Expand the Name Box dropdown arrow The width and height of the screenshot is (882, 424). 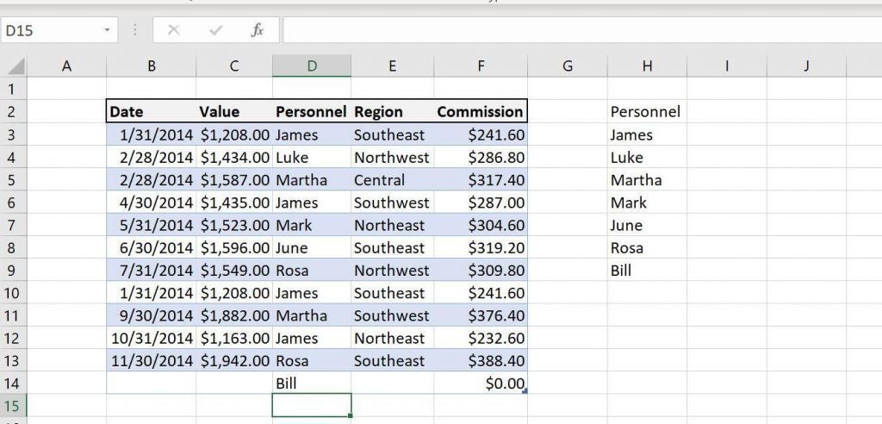(107, 30)
